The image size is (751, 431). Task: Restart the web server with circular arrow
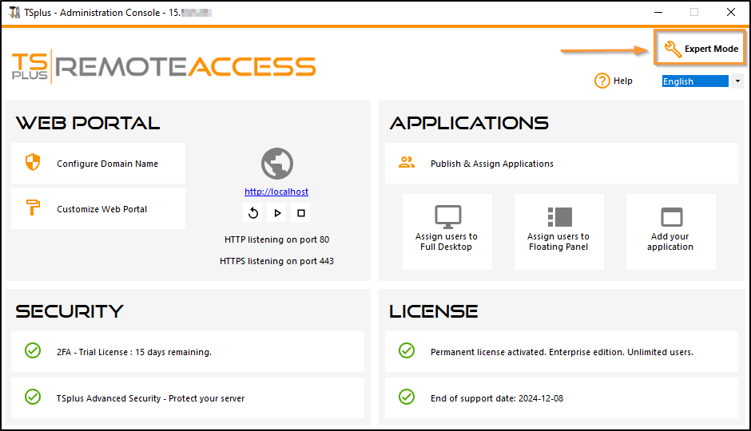pyautogui.click(x=253, y=212)
